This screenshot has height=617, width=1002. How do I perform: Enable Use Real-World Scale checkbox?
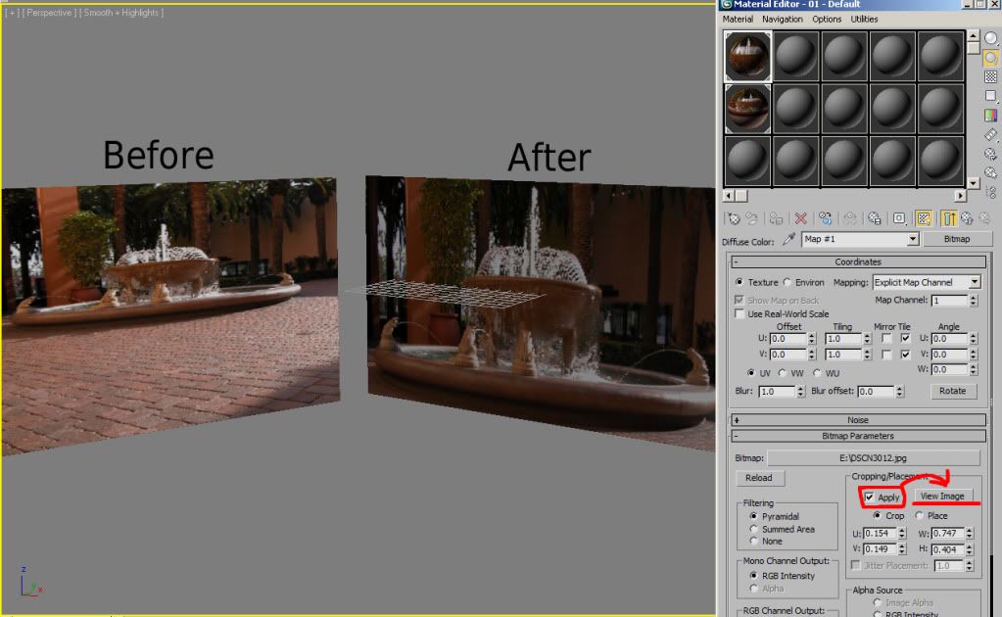(x=740, y=313)
